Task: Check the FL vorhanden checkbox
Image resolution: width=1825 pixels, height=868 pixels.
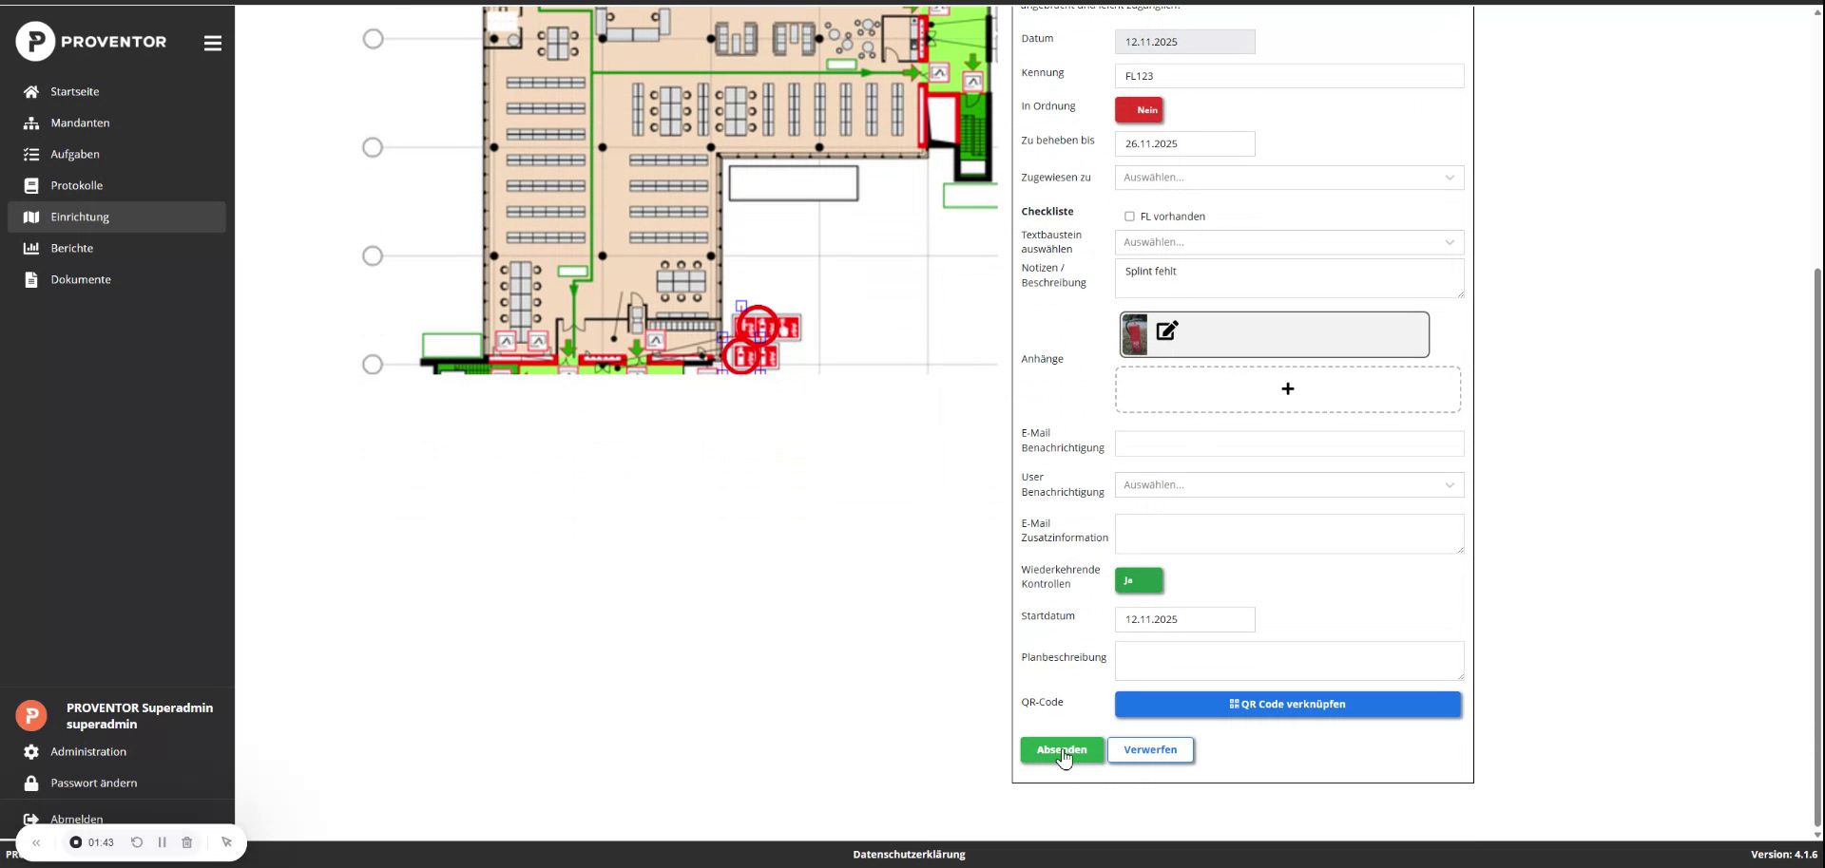Action: pyautogui.click(x=1129, y=217)
